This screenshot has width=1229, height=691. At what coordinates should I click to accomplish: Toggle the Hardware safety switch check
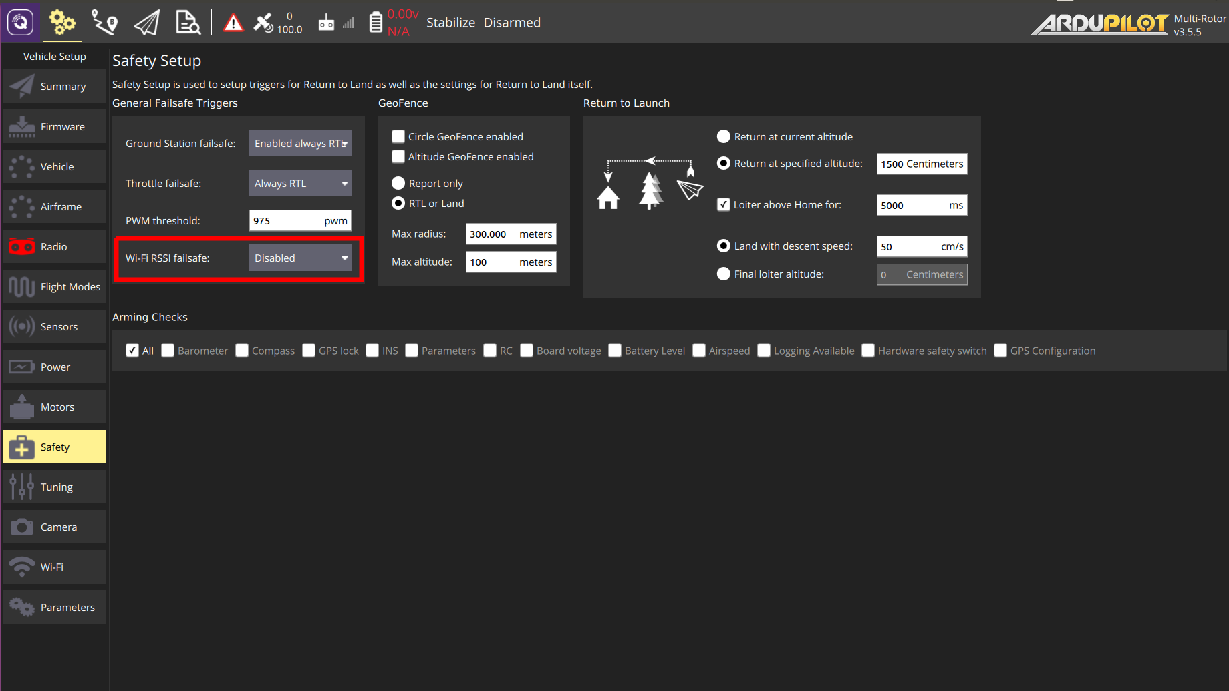pyautogui.click(x=868, y=351)
